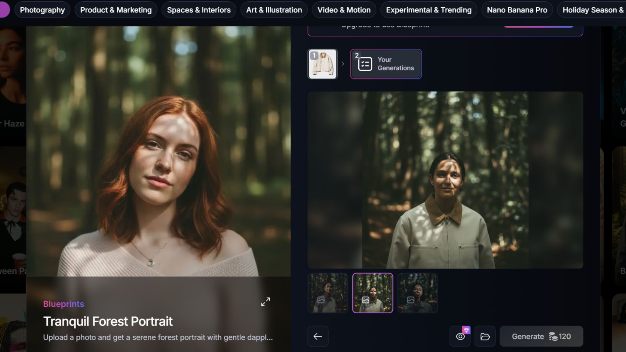626x352 pixels.
Task: Select the first generated thumbnail
Action: (328, 293)
